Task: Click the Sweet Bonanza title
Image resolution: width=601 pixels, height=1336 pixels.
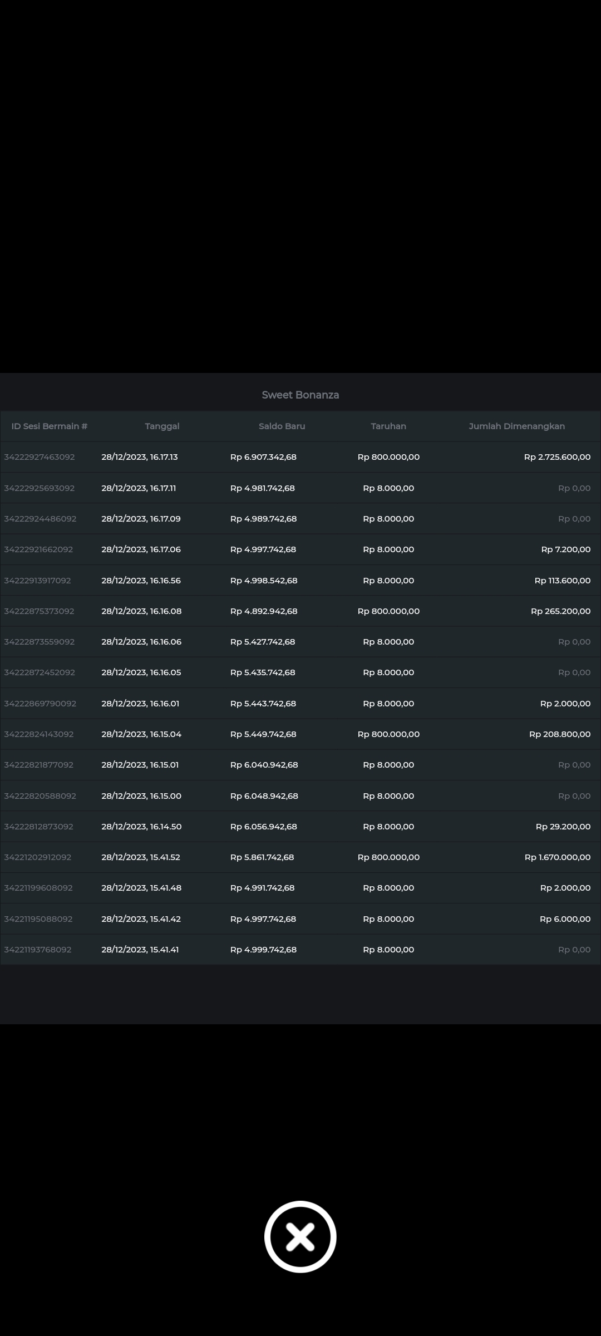Action: (x=300, y=395)
